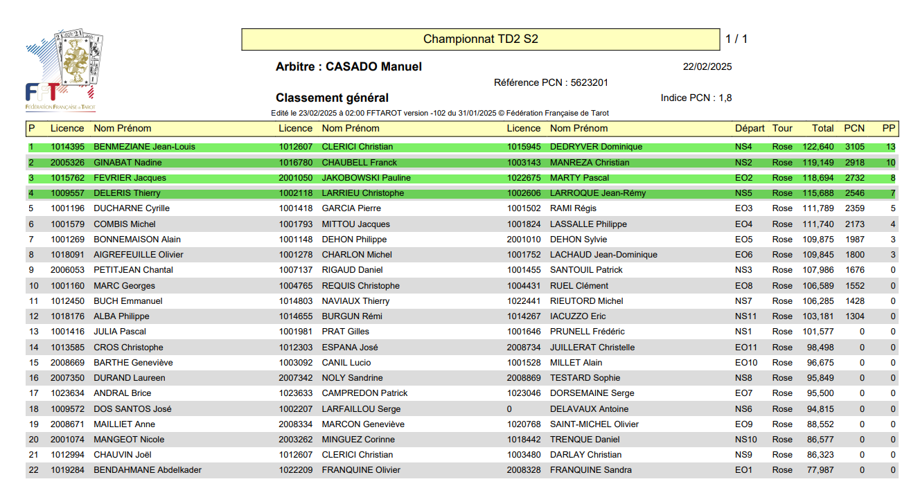Select player DUCHARNE Cyrille
This screenshot has width=909, height=486.
click(x=132, y=208)
